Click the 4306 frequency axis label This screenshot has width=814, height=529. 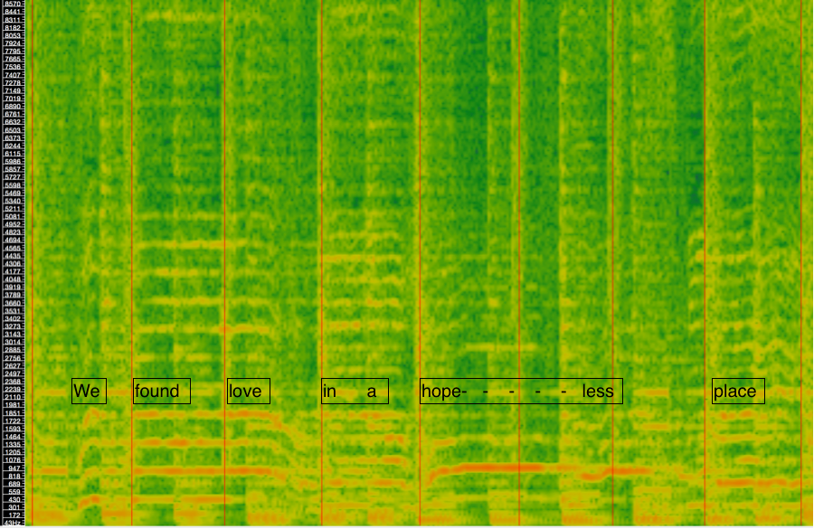13,264
